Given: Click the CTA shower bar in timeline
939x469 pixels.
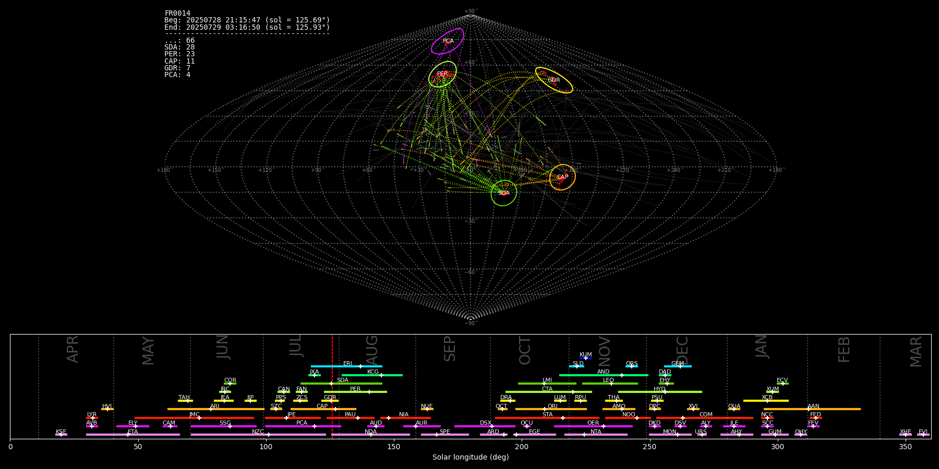Looking at the screenshot, I should (x=549, y=392).
